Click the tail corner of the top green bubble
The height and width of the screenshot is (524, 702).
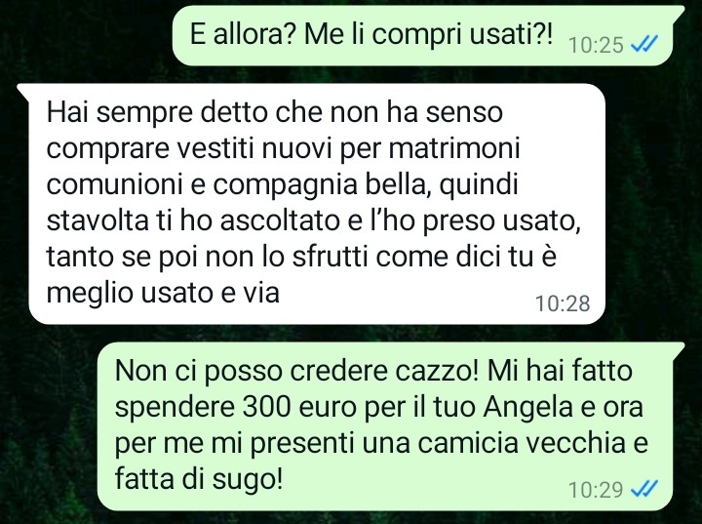(x=679, y=12)
